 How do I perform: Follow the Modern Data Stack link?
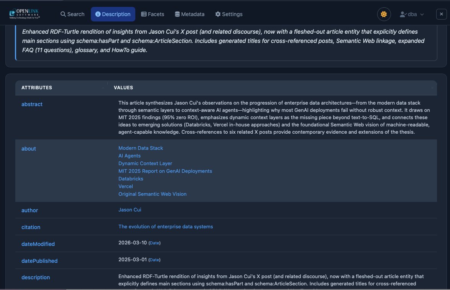(141, 148)
